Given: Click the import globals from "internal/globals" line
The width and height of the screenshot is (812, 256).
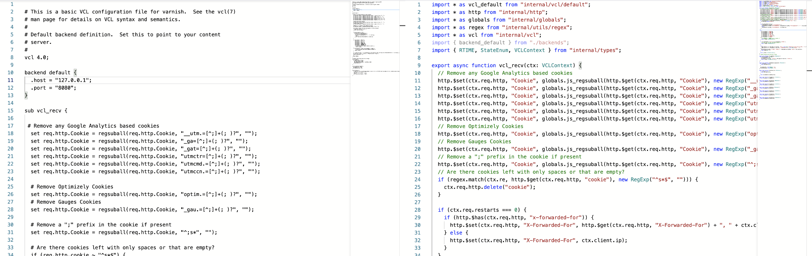Looking at the screenshot, I should pyautogui.click(x=499, y=20).
